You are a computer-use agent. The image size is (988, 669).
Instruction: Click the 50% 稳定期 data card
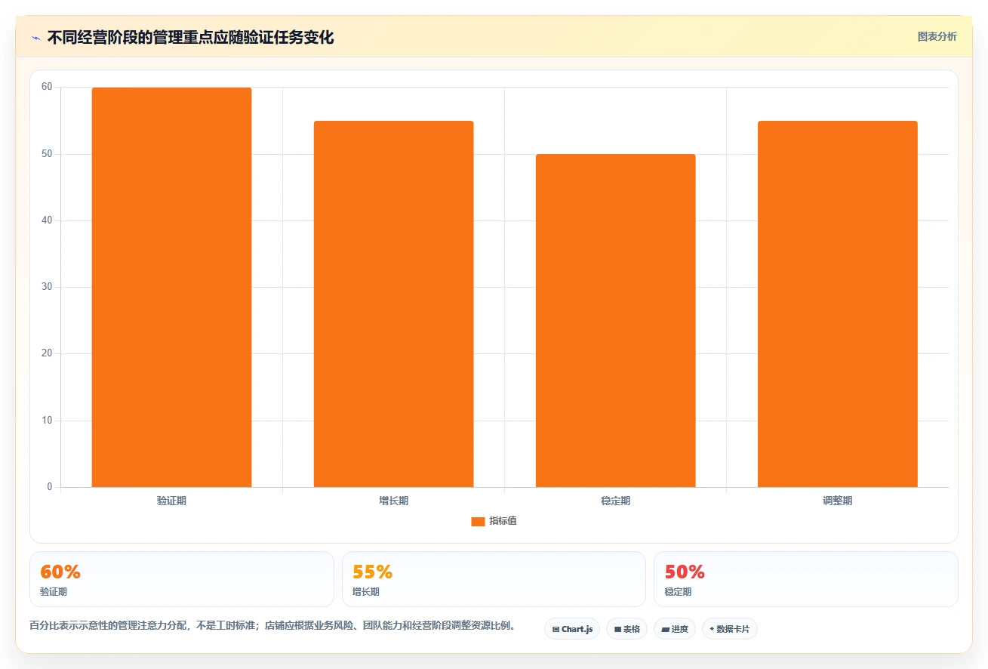coord(806,579)
